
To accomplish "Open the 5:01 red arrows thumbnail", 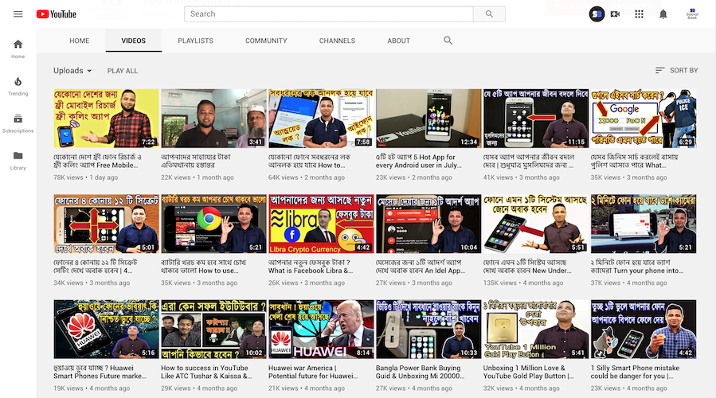I will pyautogui.click(x=107, y=224).
